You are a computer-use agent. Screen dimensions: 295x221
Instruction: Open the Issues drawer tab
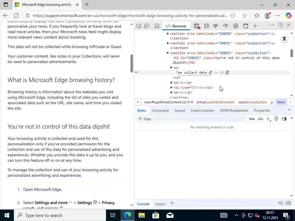pyautogui.click(x=160, y=204)
